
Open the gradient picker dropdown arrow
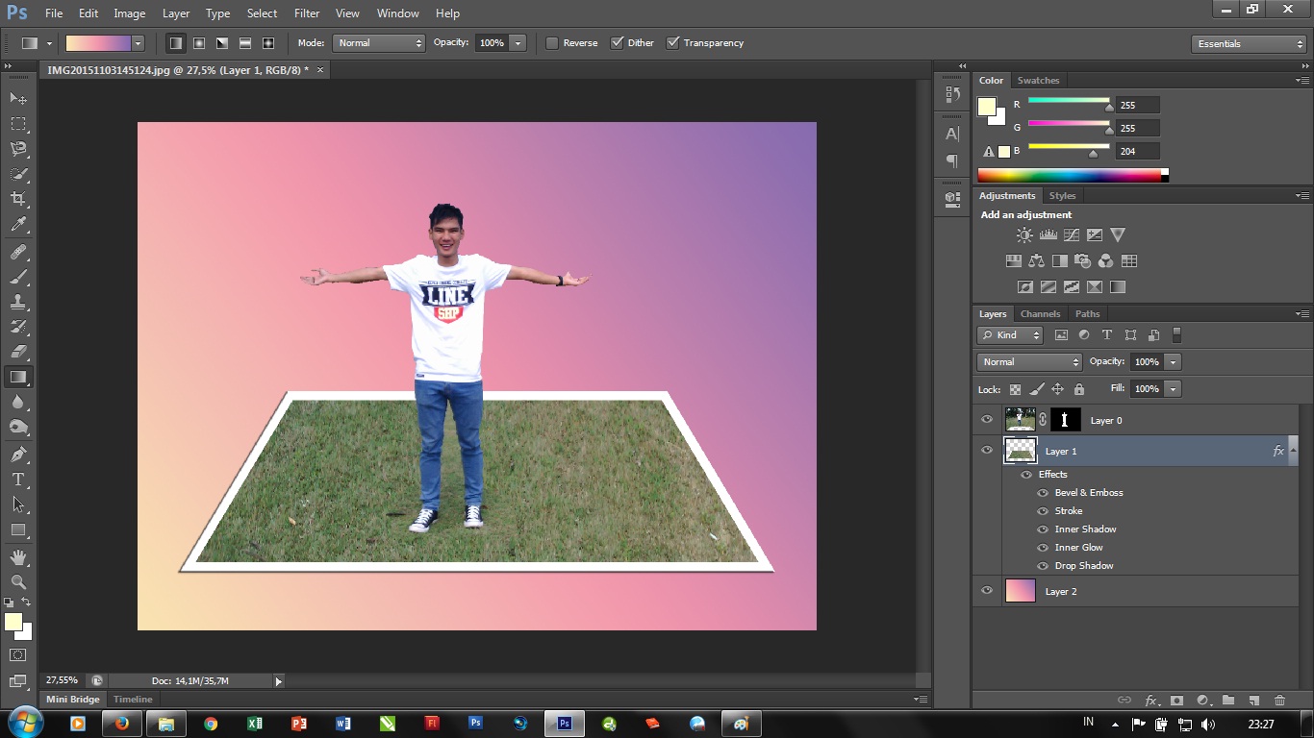click(x=138, y=43)
